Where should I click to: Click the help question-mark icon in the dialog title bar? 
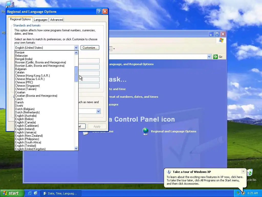[99, 11]
